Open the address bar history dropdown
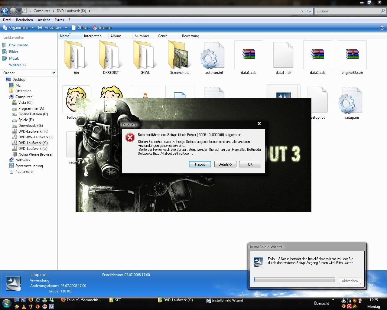 click(x=302, y=11)
